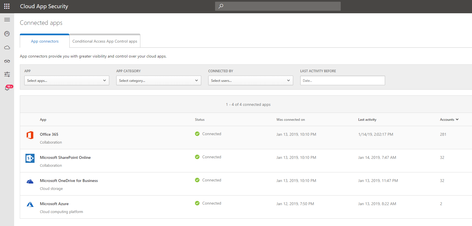Click the SharePoint Online logo icon

[x=30, y=158]
